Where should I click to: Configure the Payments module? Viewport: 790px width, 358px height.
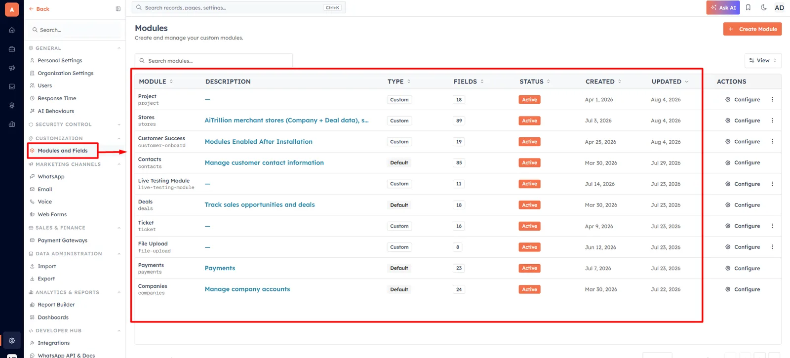742,268
